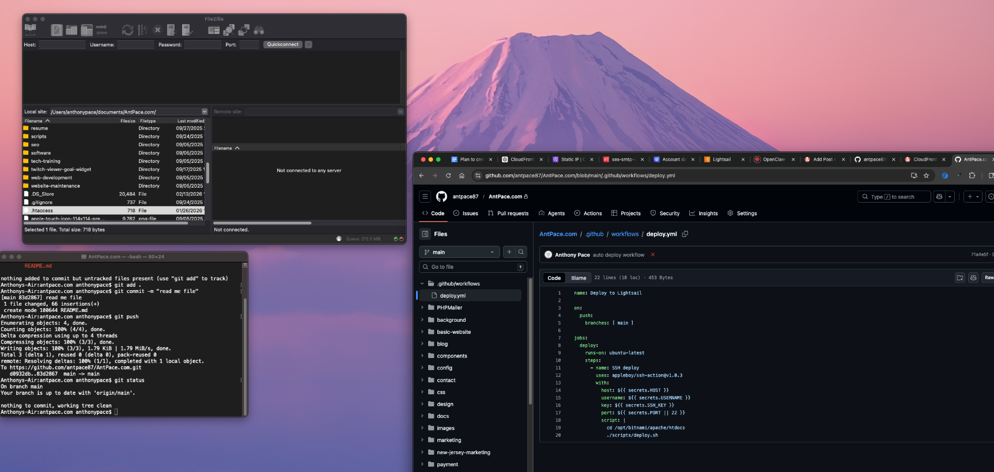Expand the PHPMailer folder in file tree

click(422, 308)
